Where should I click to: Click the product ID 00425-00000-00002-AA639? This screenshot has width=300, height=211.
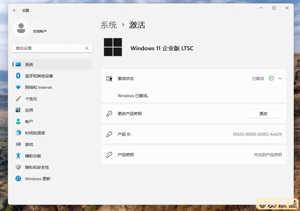click(x=257, y=134)
